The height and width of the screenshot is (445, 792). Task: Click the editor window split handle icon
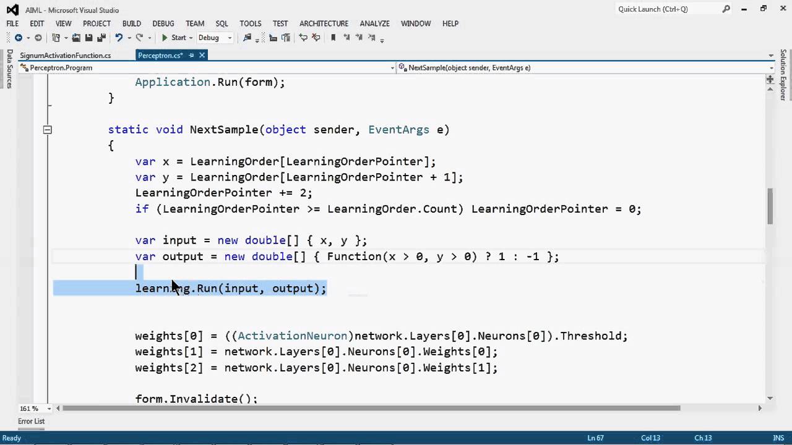coord(770,79)
